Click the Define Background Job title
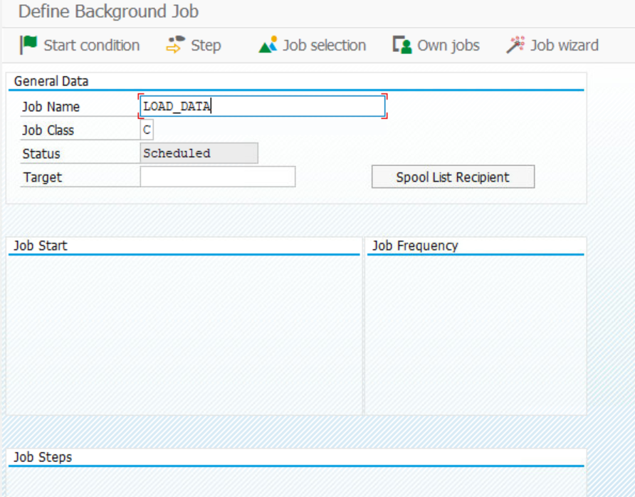Screen dimensions: 635x497 (108, 11)
